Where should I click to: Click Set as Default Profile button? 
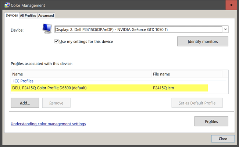tap(197, 103)
